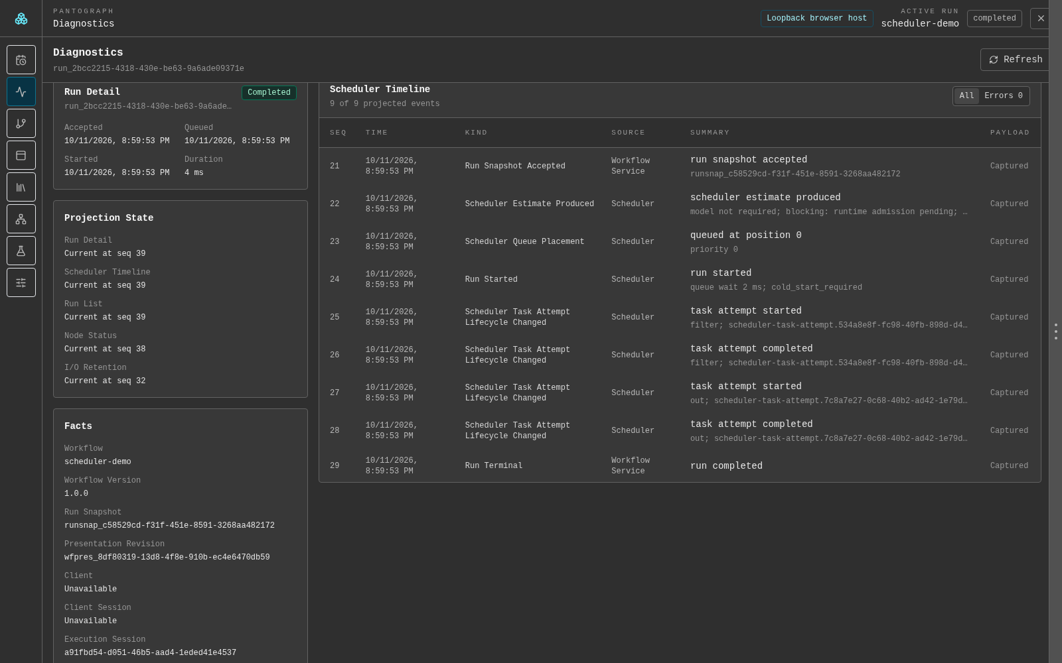
Task: Click the Pantograph cubes logo
Action: (21, 19)
